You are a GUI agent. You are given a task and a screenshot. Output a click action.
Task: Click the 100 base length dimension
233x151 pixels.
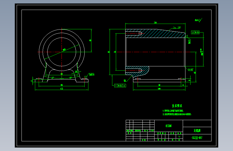tap(159, 89)
